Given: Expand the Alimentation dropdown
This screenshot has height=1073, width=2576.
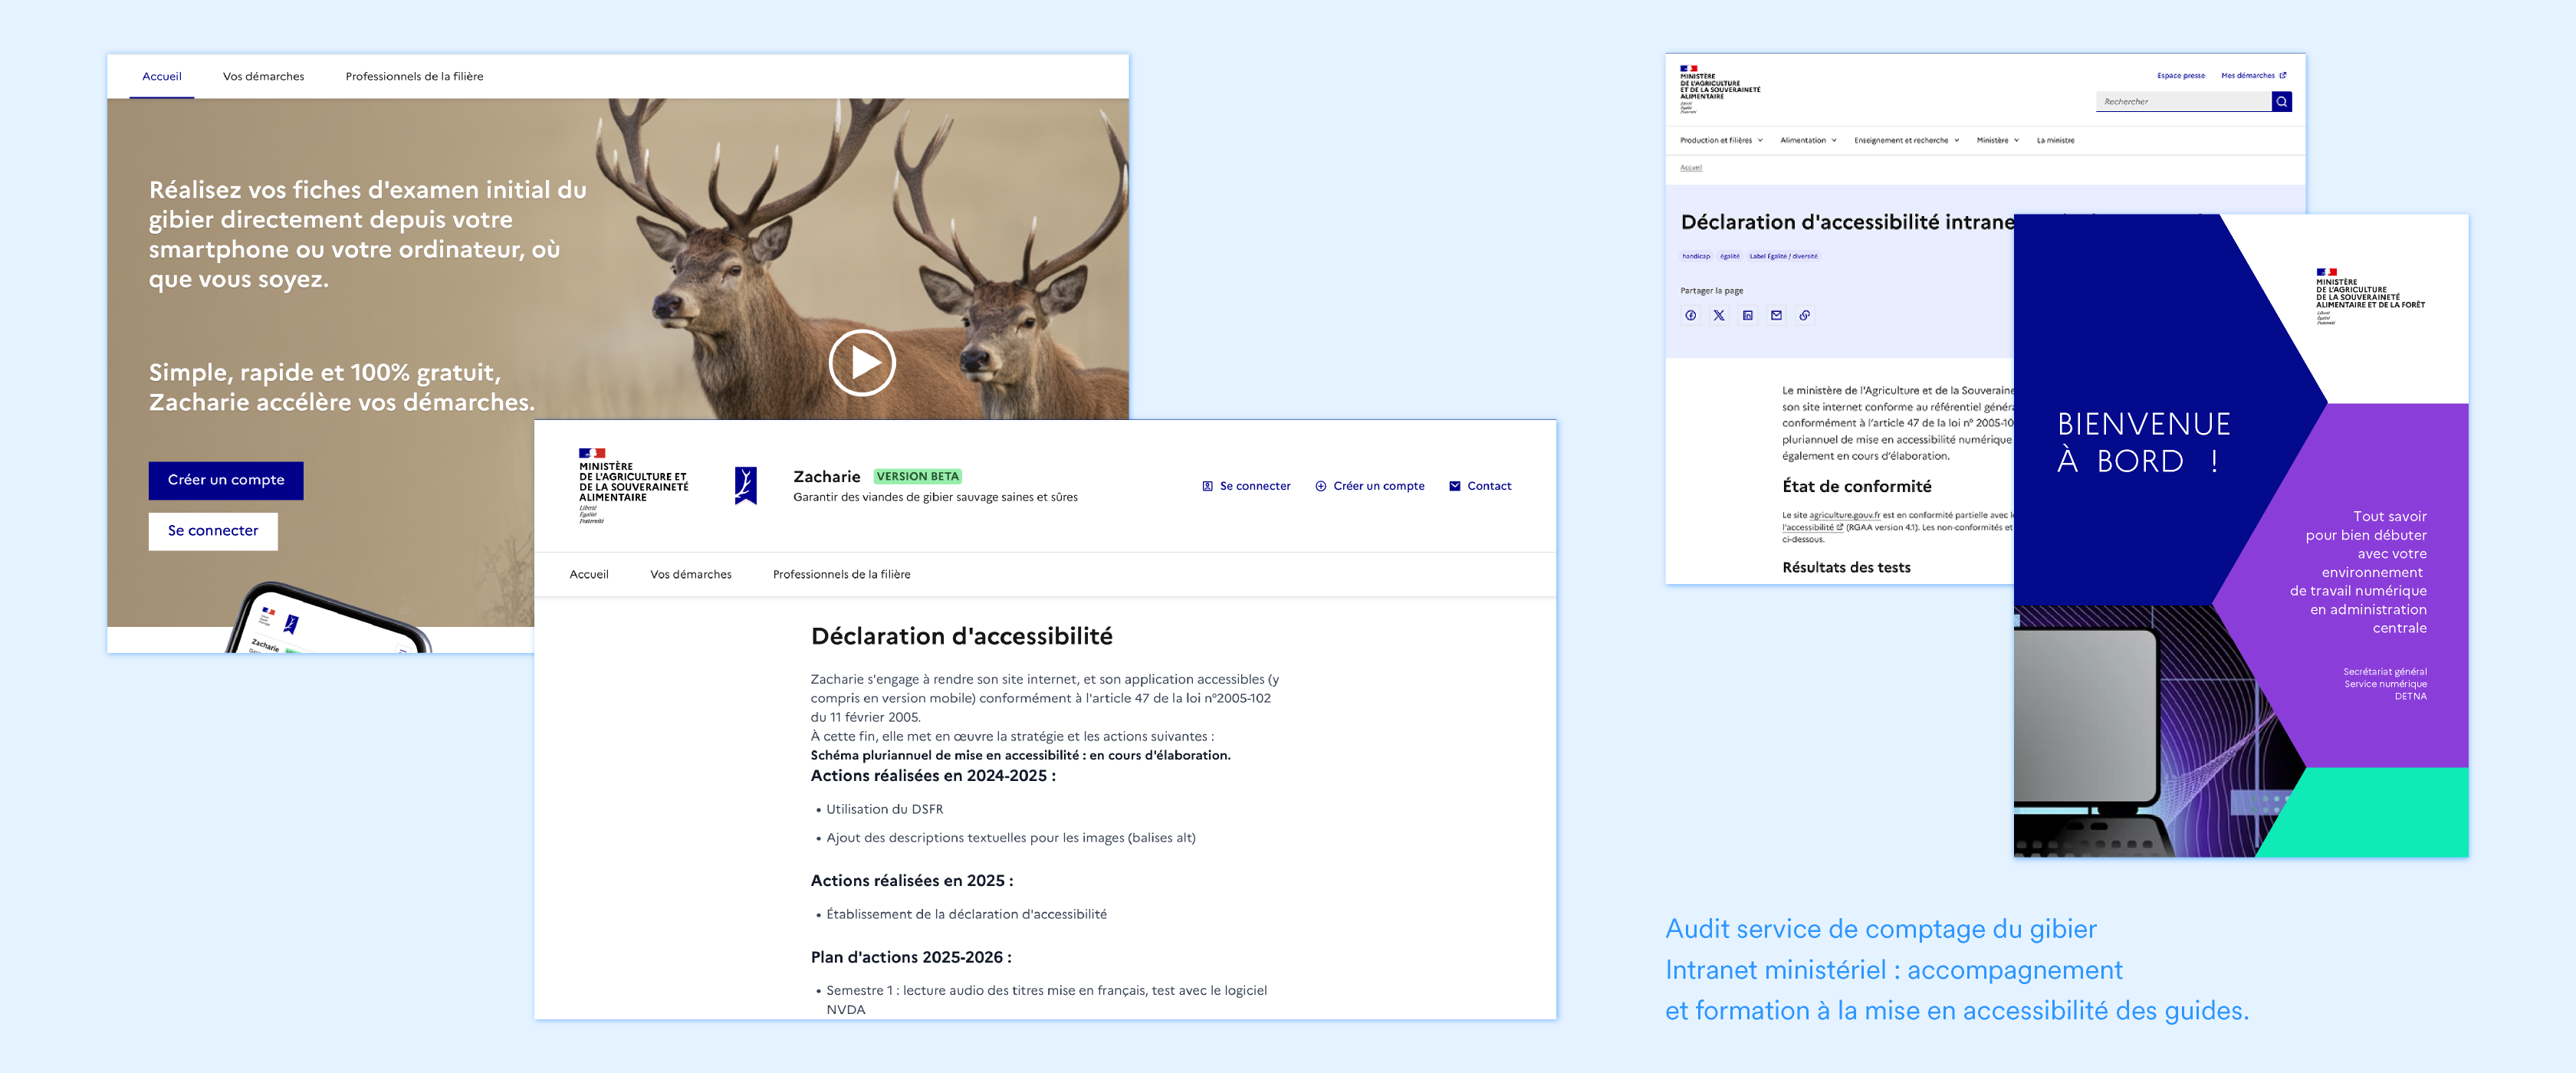Looking at the screenshot, I should [1808, 140].
